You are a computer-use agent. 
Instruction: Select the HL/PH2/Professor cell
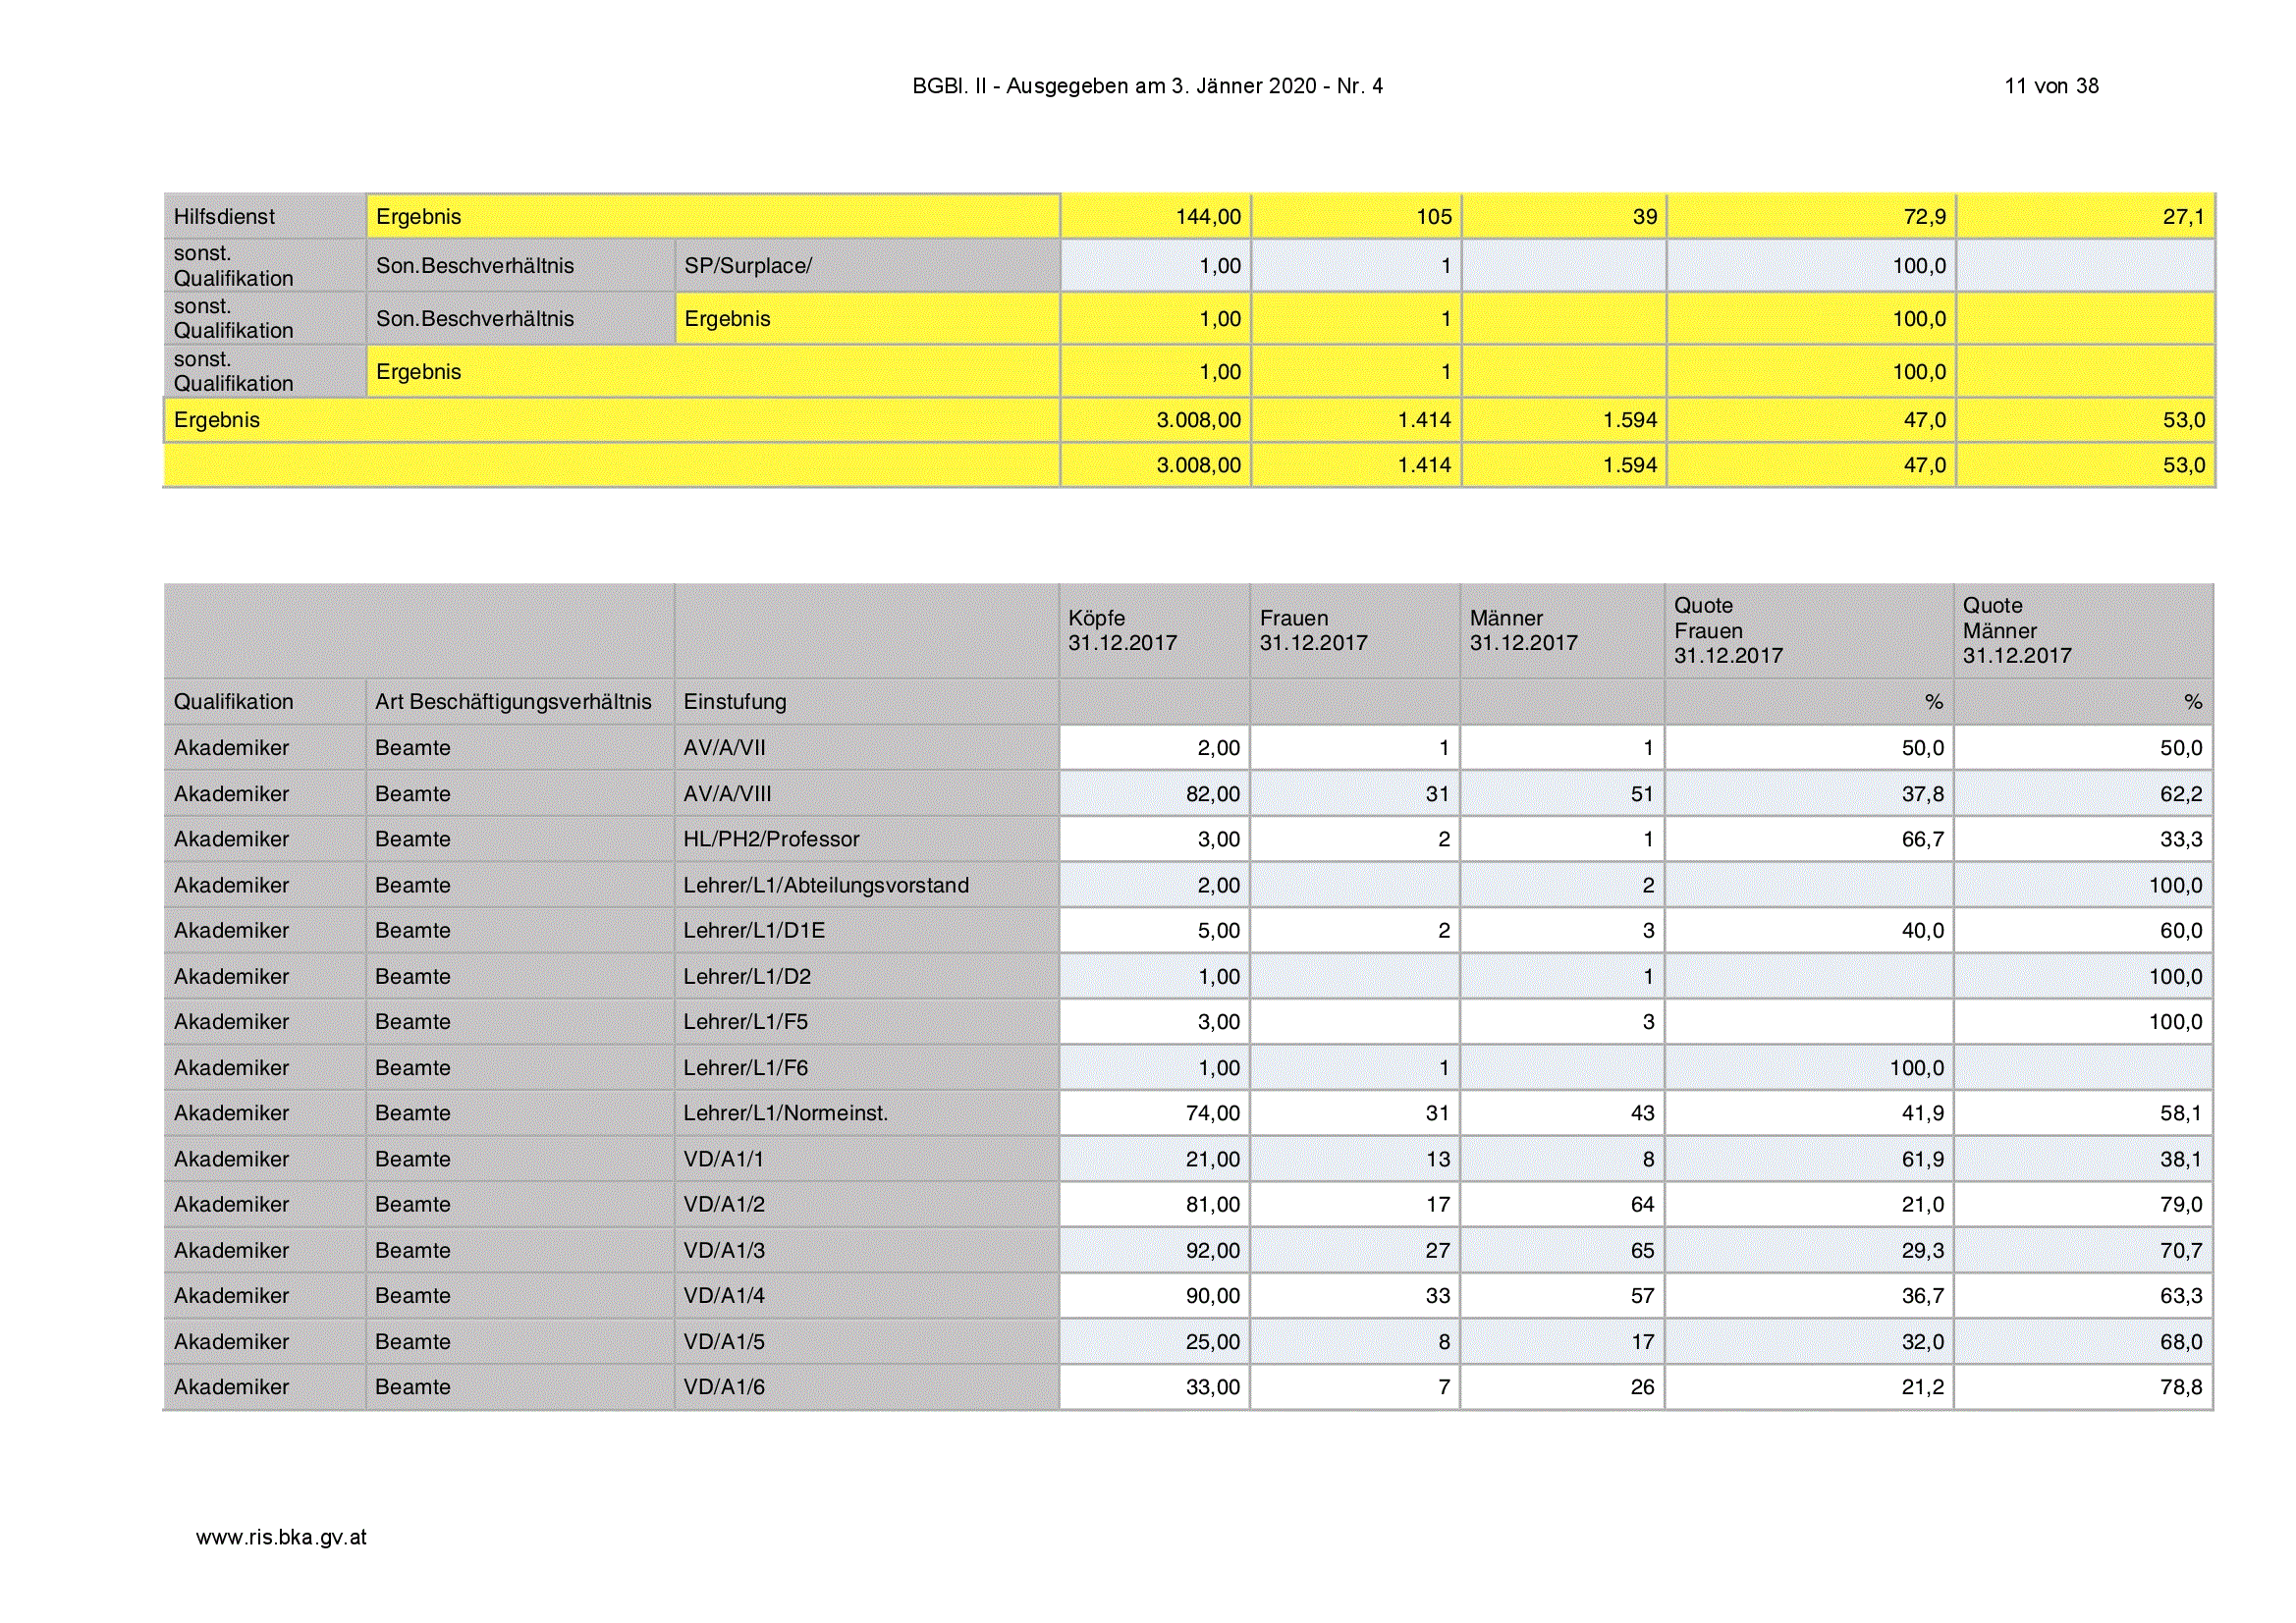pos(866,839)
